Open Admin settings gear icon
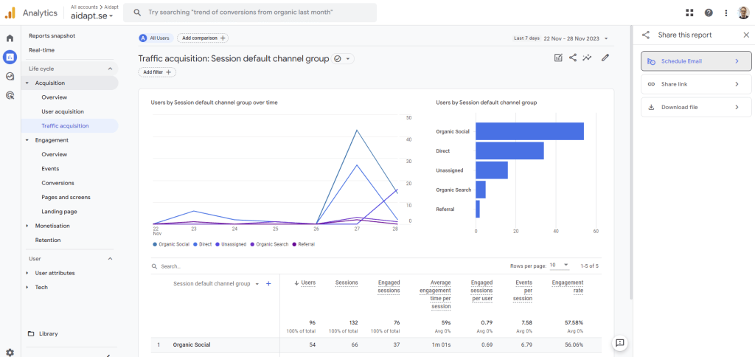Viewport: 755px width, 357px height. (x=10, y=352)
